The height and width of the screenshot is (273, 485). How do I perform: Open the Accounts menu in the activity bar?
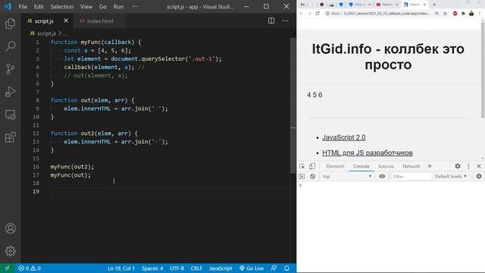pos(10,228)
